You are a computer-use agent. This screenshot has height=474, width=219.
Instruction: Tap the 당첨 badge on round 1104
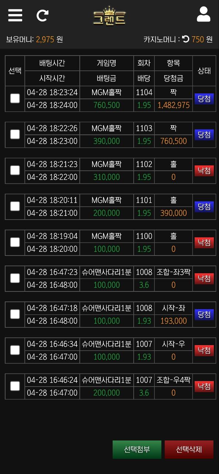pyautogui.click(x=204, y=99)
